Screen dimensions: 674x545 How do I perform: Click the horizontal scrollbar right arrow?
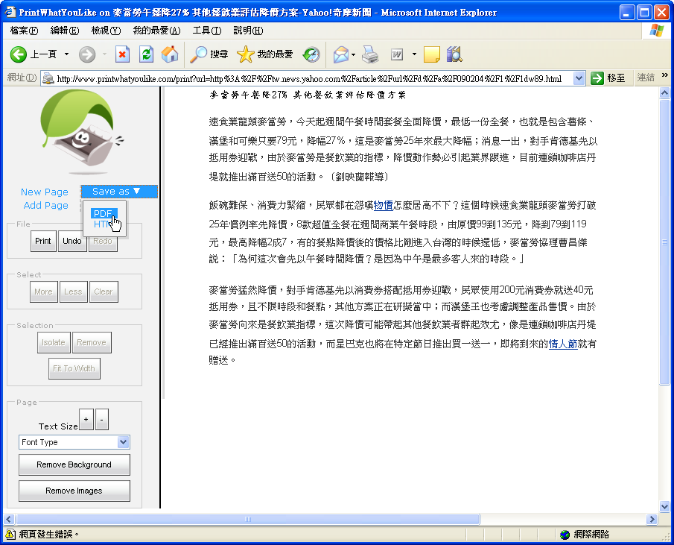[x=652, y=519]
